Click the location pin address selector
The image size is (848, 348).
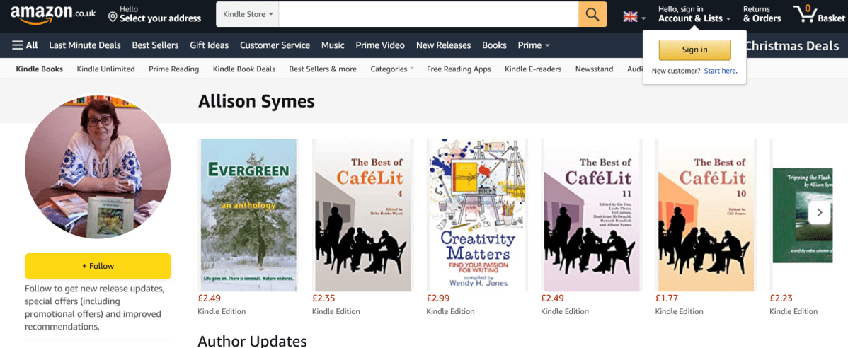tap(154, 14)
